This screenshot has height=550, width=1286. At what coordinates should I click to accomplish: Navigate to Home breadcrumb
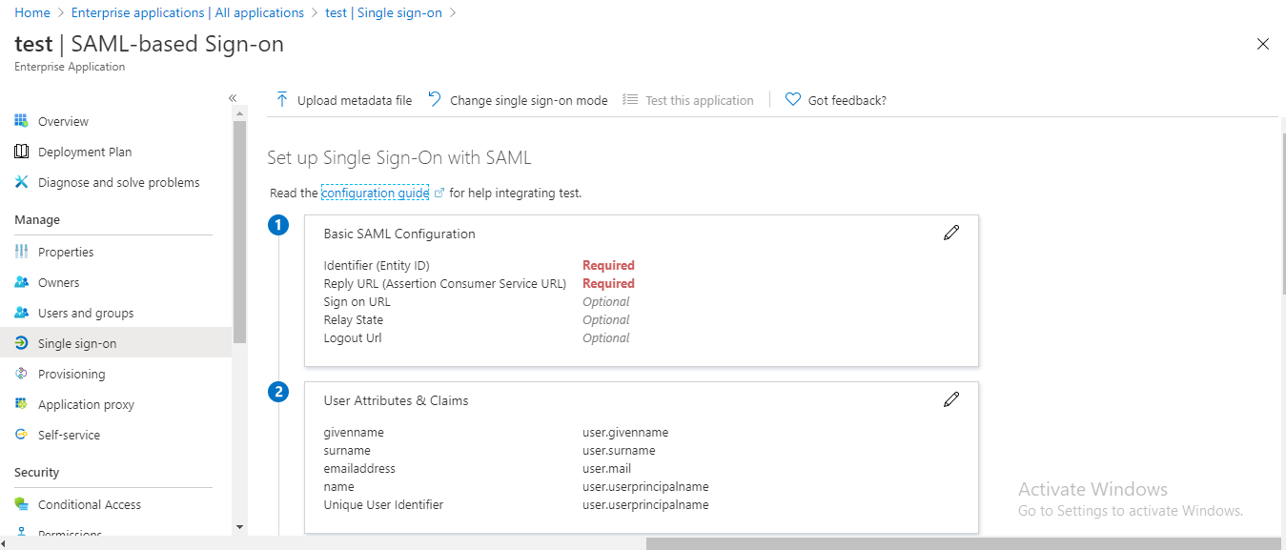click(32, 12)
